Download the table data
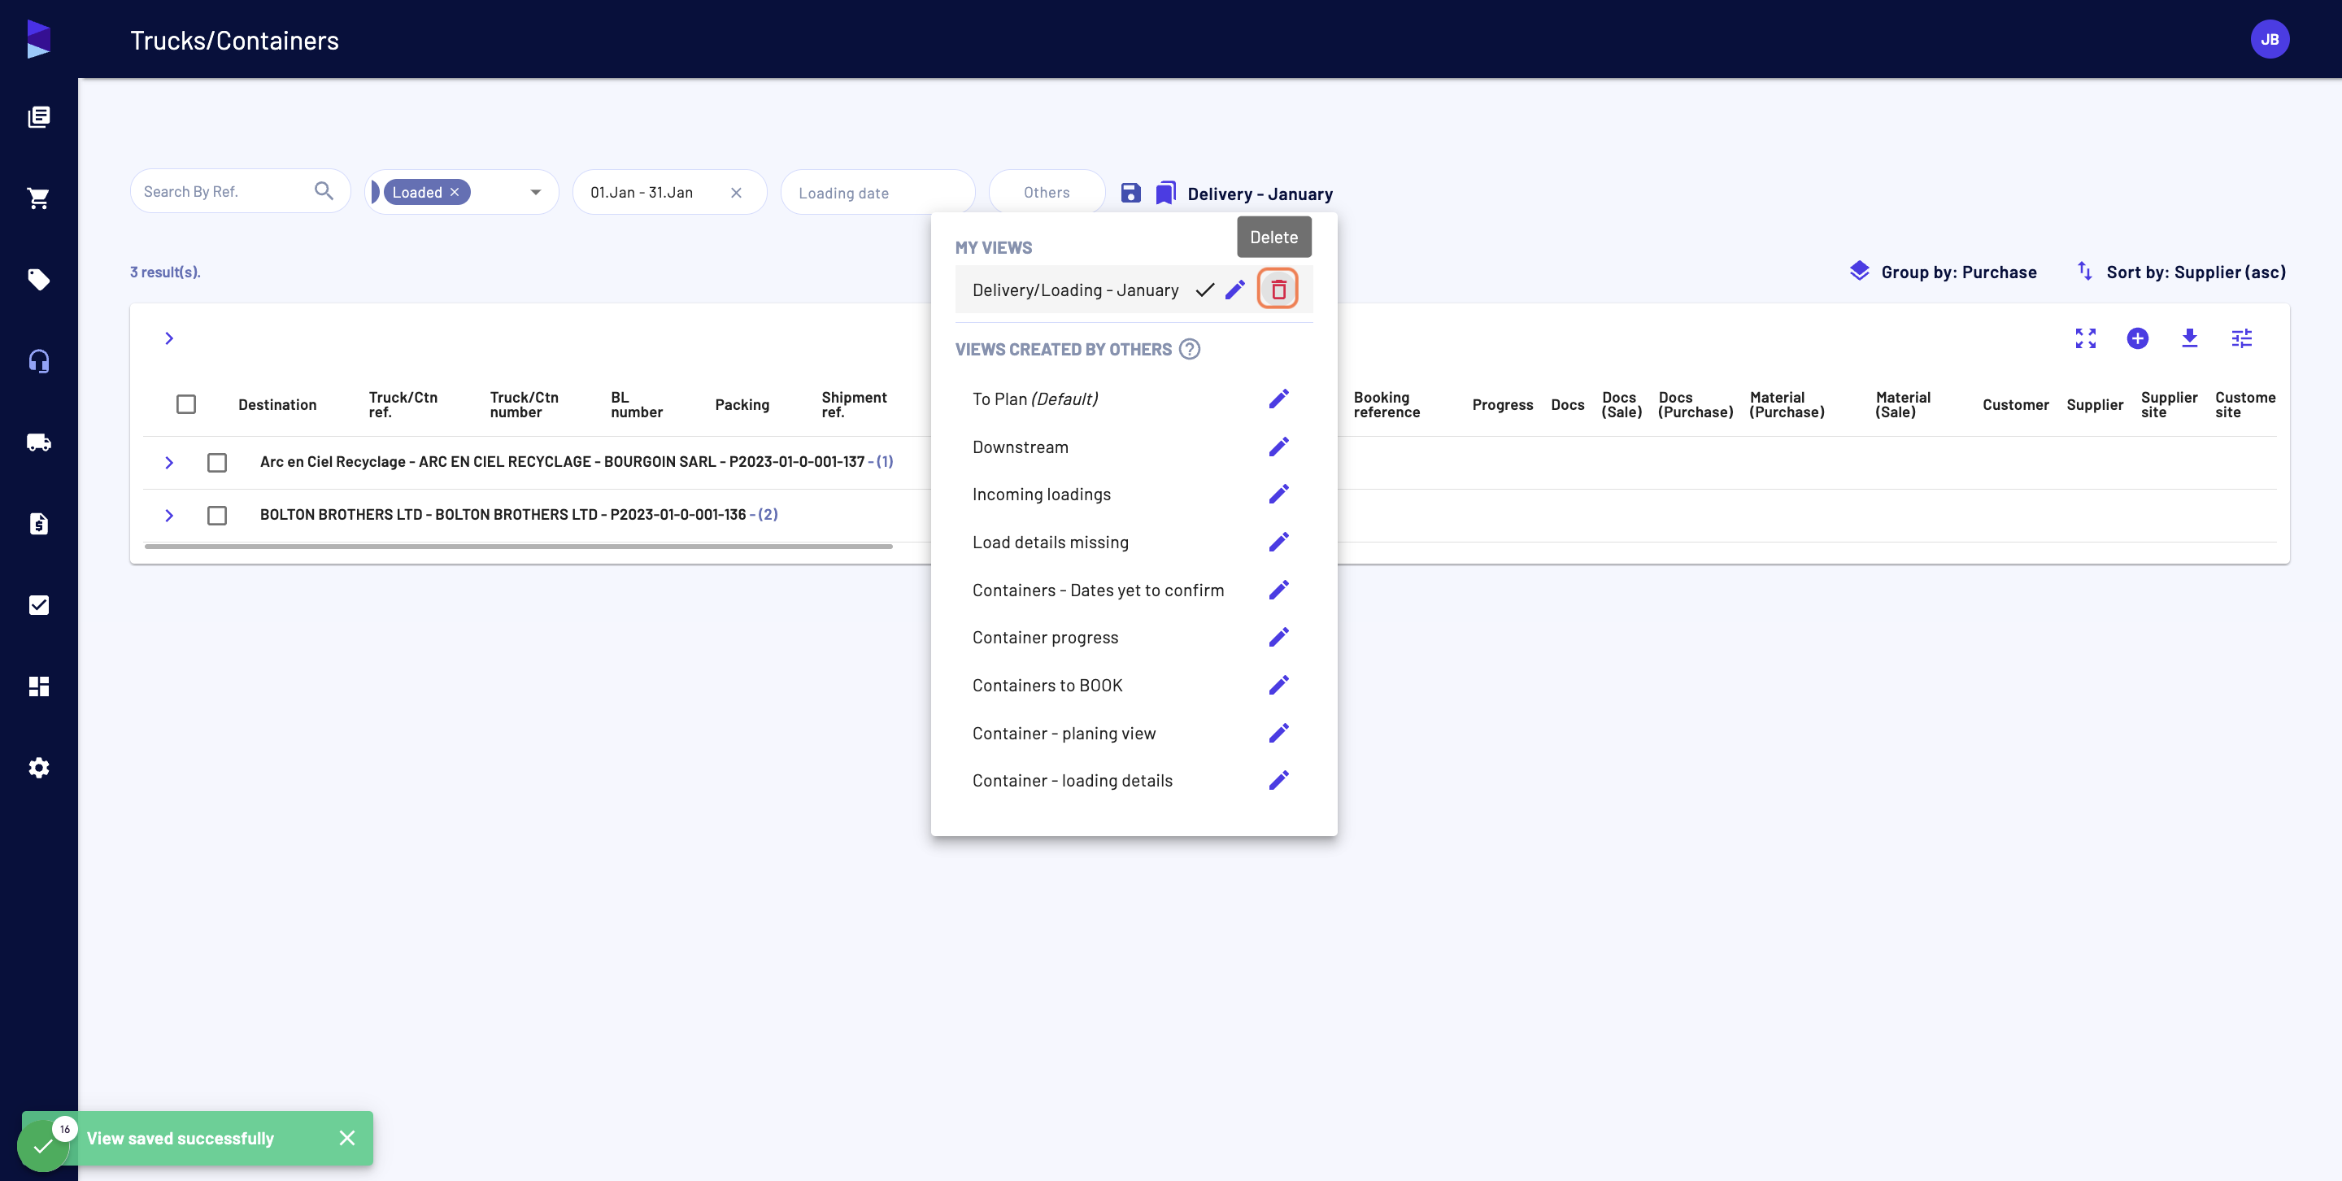2342x1181 pixels. (x=2189, y=338)
